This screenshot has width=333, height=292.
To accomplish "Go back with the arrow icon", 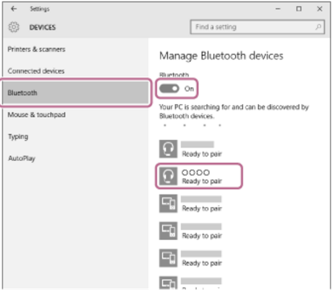I will tap(14, 9).
